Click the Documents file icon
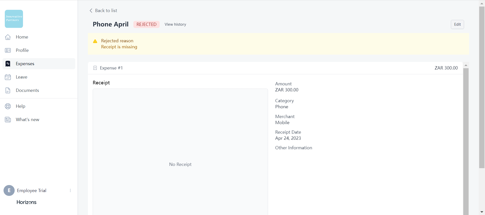The image size is (485, 215). [x=8, y=90]
